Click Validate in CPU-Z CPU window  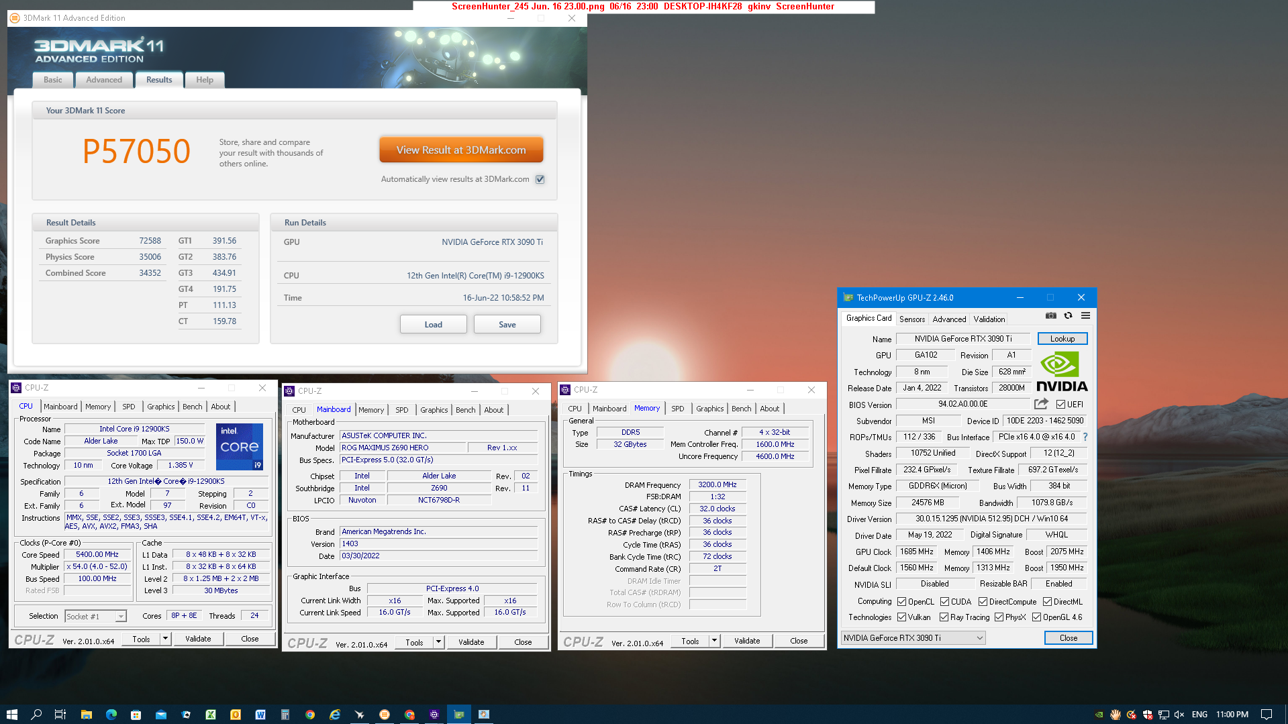198,639
